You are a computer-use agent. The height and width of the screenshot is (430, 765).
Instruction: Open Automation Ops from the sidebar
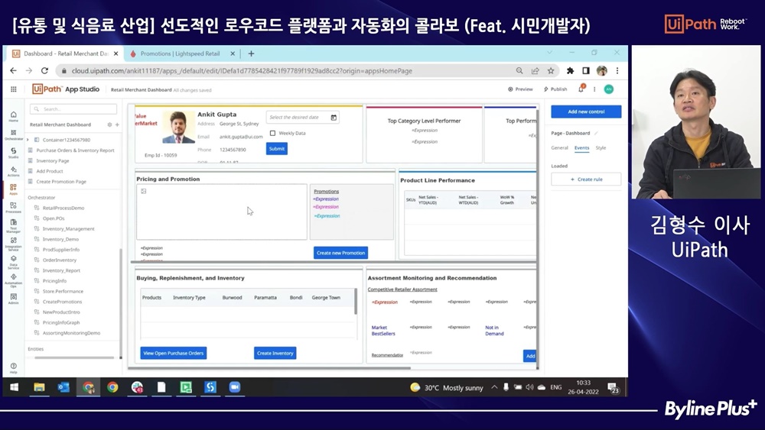coord(14,280)
